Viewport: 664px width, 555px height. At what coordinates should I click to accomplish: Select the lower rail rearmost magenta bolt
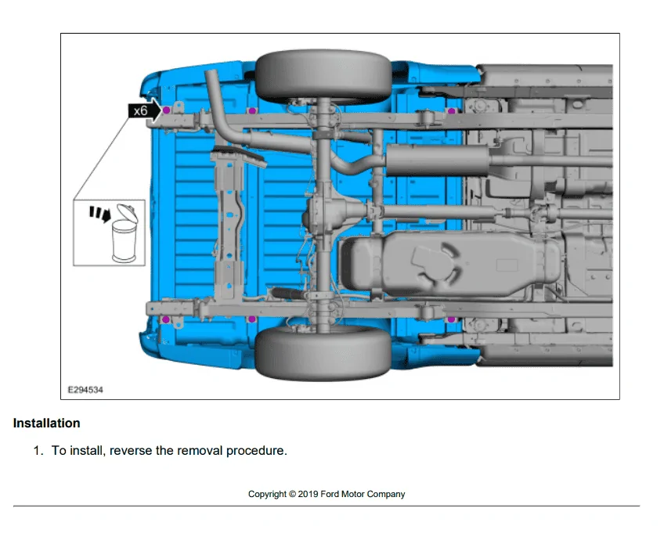tap(166, 319)
